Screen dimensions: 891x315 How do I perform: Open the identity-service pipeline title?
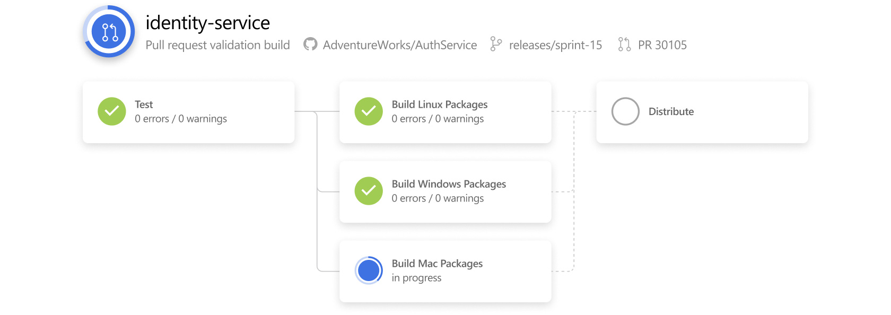pyautogui.click(x=207, y=23)
